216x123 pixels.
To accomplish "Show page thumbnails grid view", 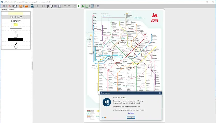I will point(55,6).
